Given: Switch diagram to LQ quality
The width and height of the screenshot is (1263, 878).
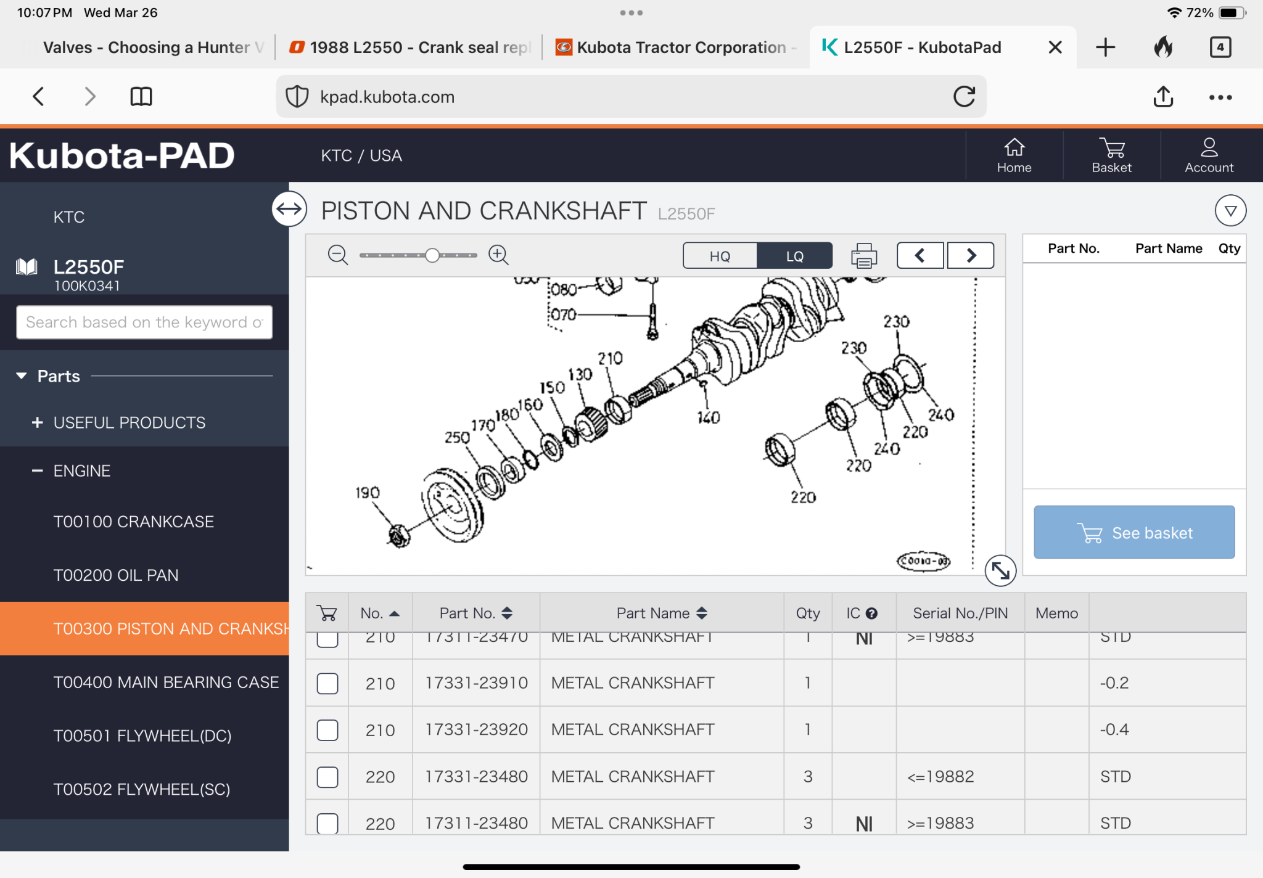Looking at the screenshot, I should point(794,256).
